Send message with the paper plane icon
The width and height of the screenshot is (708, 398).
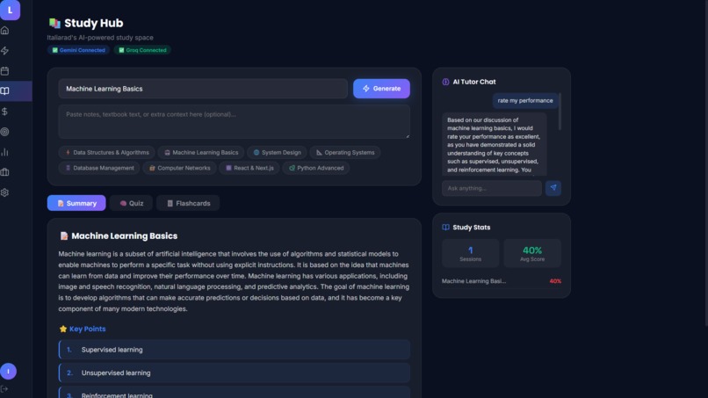tap(553, 188)
